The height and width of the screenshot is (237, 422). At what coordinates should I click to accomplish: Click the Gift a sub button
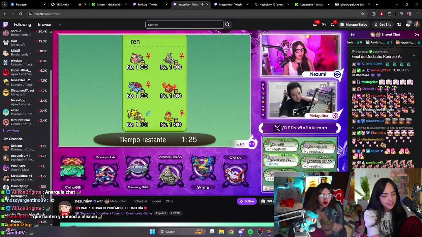(267, 201)
